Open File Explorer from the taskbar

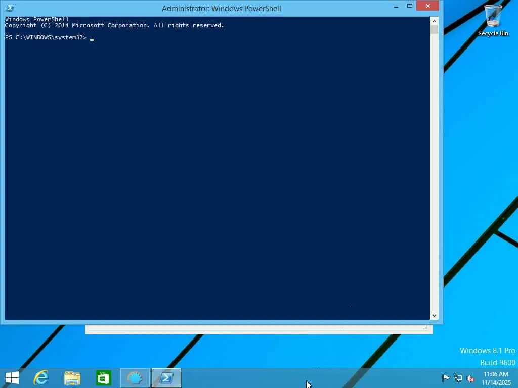pyautogui.click(x=72, y=378)
